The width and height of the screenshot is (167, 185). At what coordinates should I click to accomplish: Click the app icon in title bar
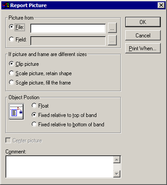pyautogui.click(x=5, y=5)
